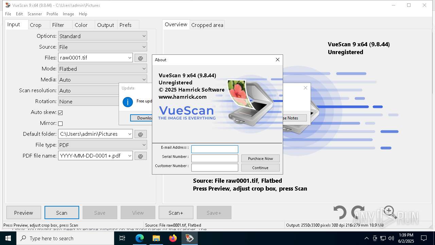Launch Firefox from the taskbar
Viewport: 435px width, 245px height.
coord(173,238)
